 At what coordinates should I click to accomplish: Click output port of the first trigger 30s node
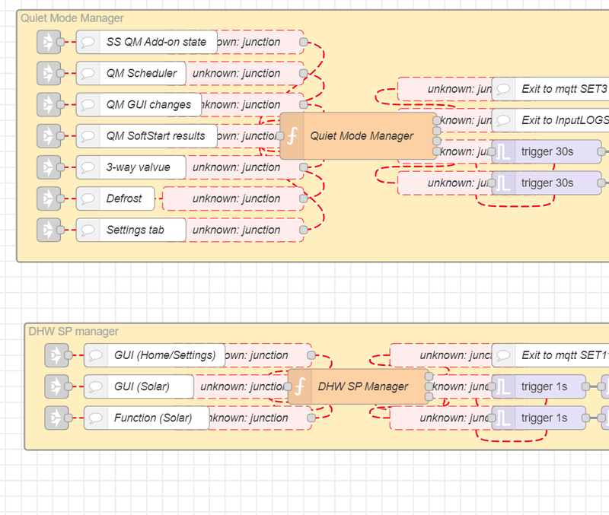[601, 151]
